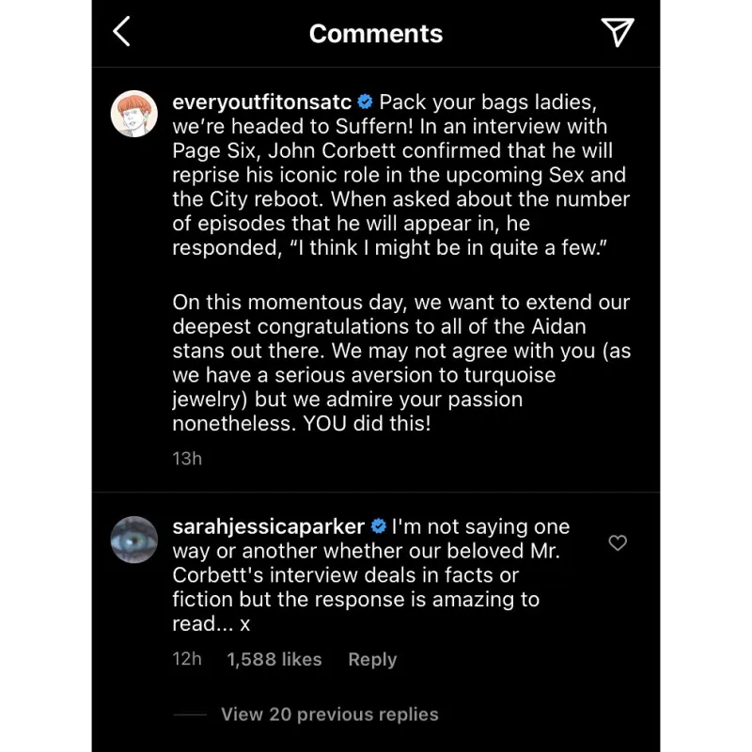View who gave the 1,588 likes
The height and width of the screenshot is (752, 752).
point(274,660)
